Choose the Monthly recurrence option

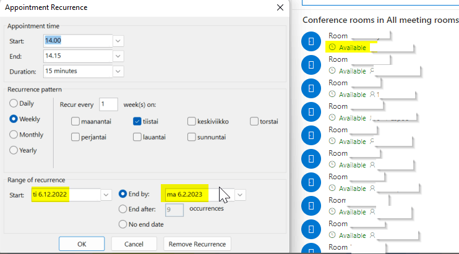pos(14,135)
